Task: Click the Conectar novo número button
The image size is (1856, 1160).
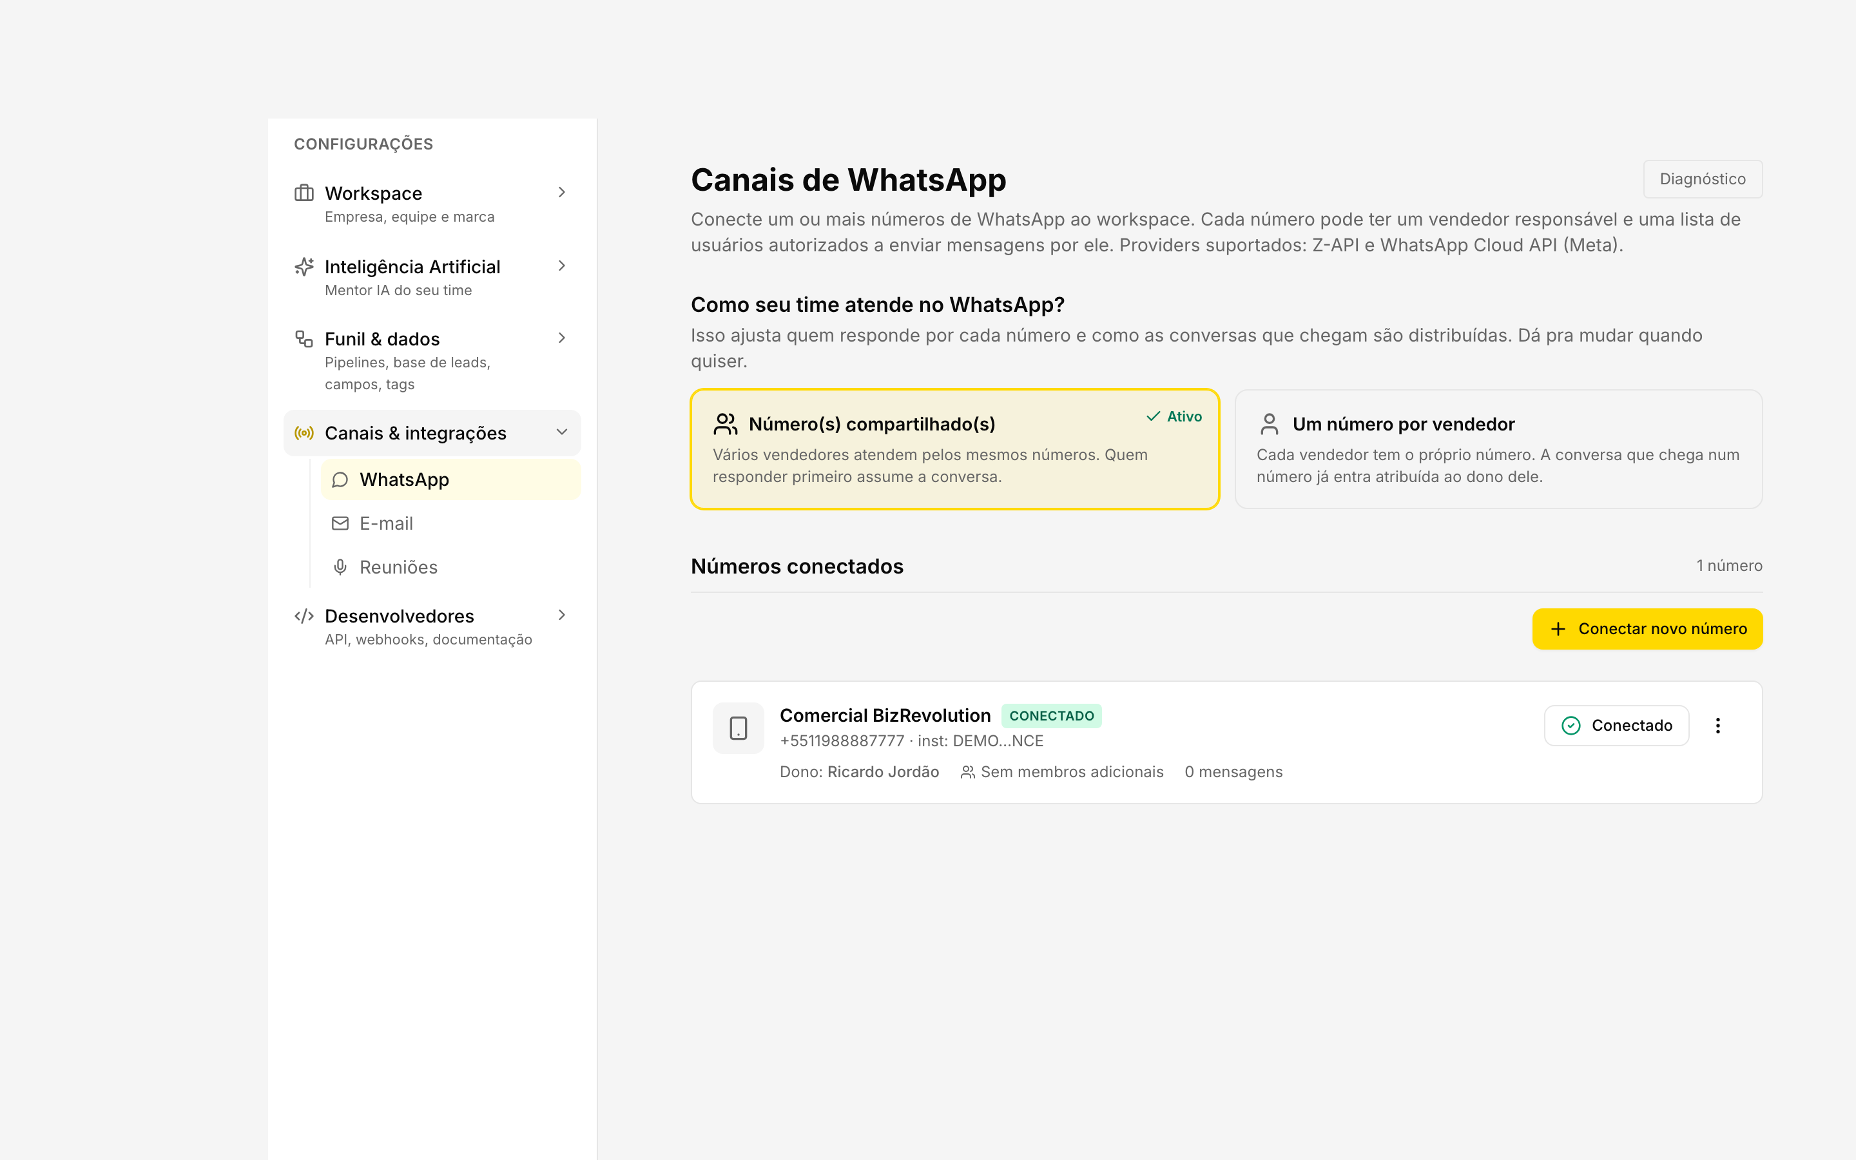Action: (x=1647, y=629)
